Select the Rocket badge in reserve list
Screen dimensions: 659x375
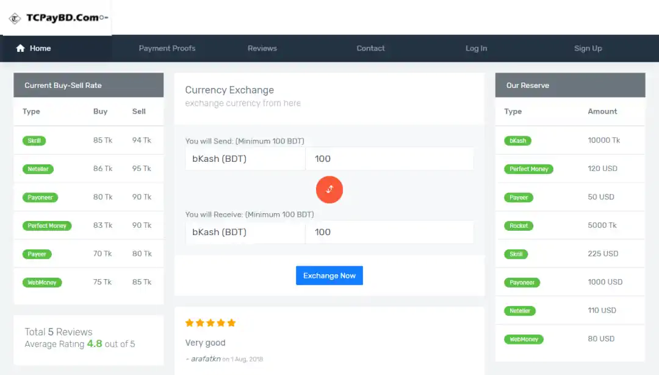(x=519, y=226)
